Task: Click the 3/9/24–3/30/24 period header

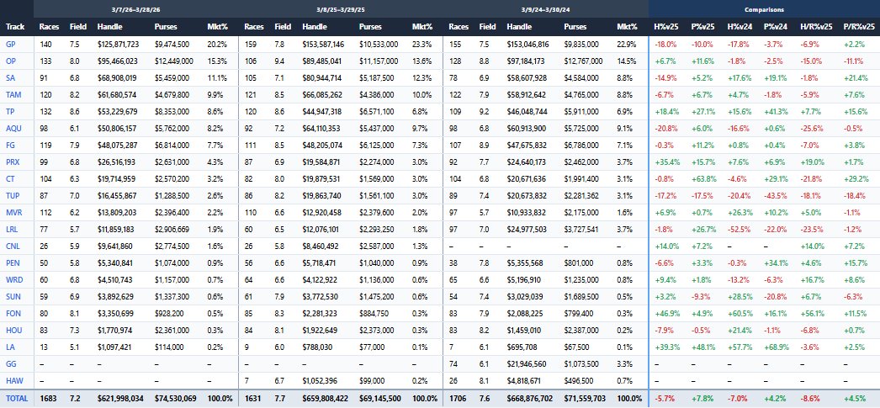Action: tap(545, 9)
